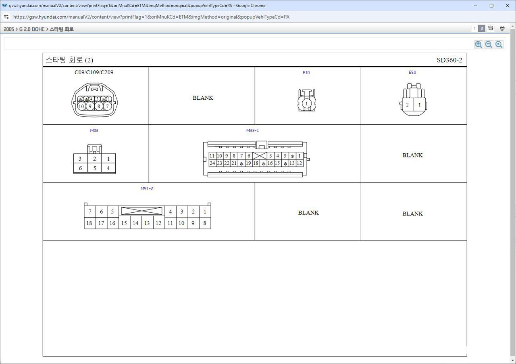
Task: Click the '스타팅 회로 (2)' diagram title
Action: 69,60
